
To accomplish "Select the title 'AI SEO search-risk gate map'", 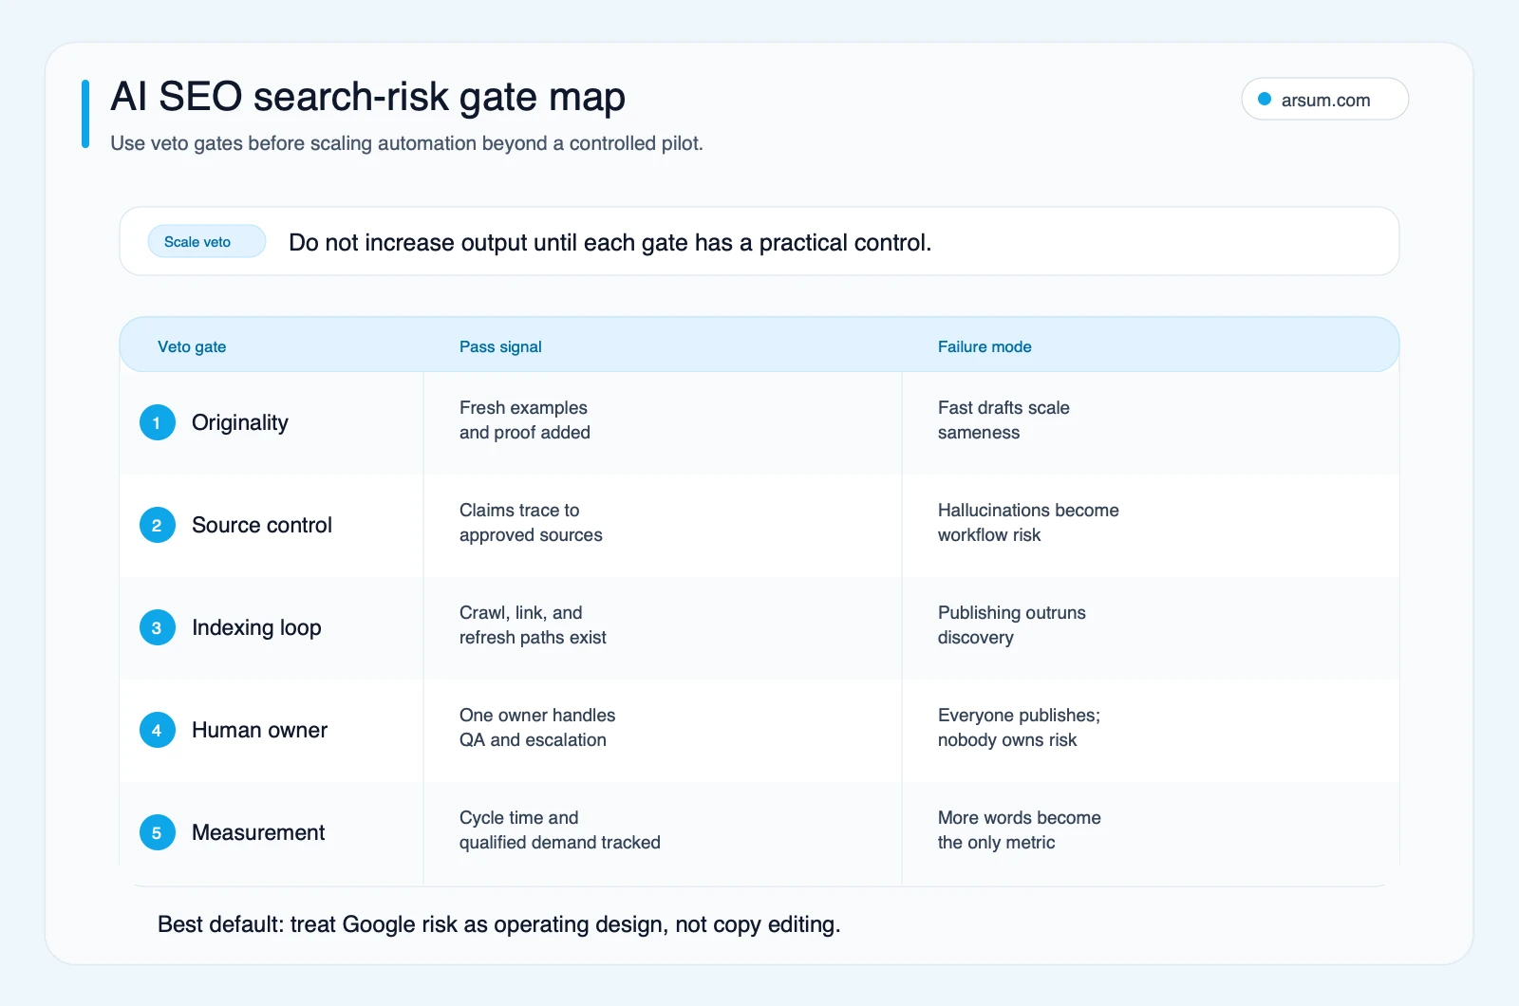I will (x=367, y=97).
